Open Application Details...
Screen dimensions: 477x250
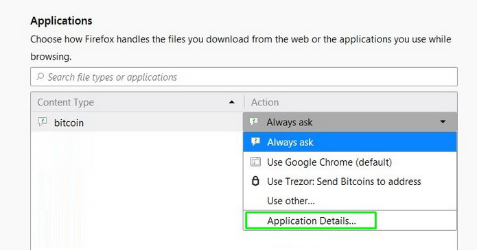[311, 221]
